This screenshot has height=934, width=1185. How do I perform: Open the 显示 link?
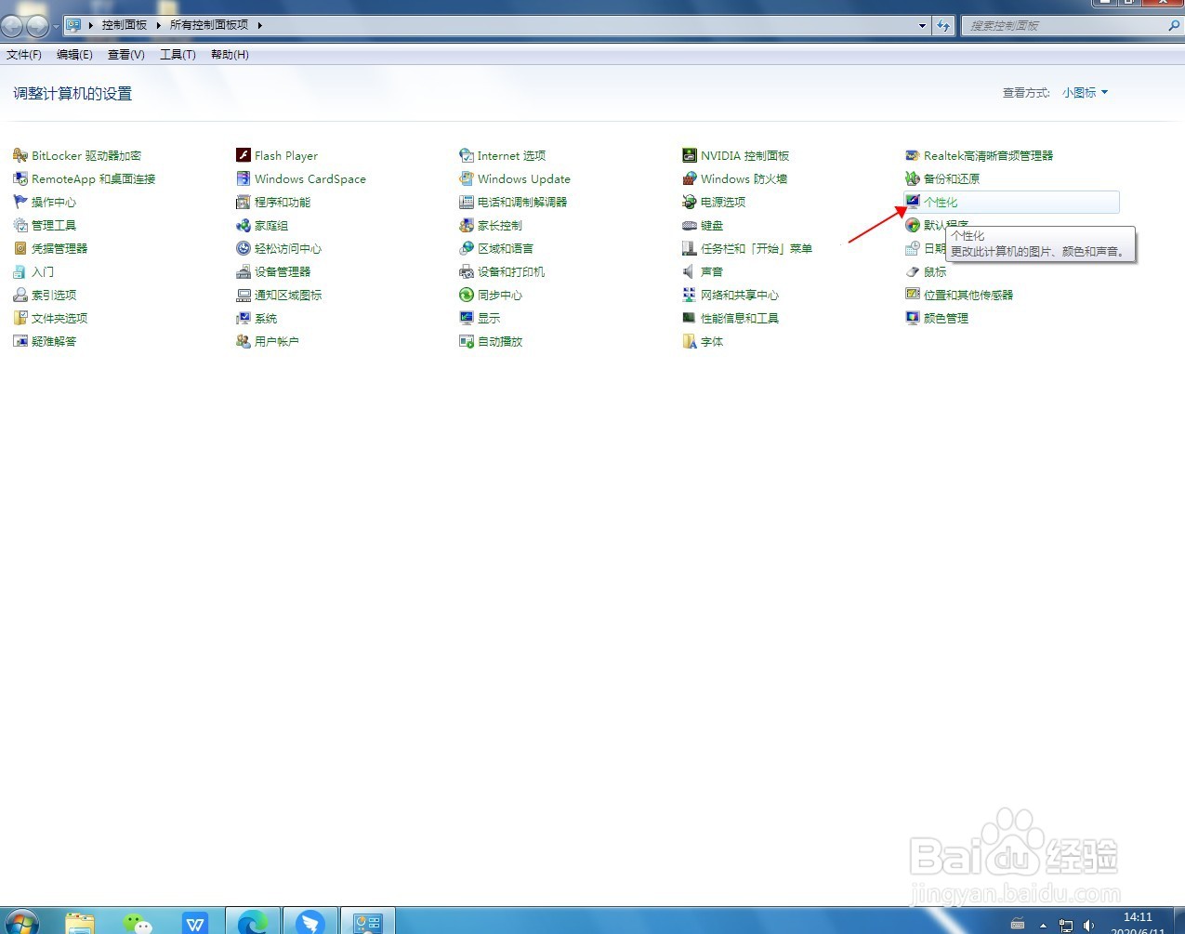[489, 318]
